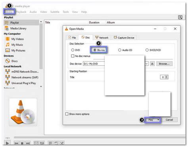Switch to the Network tab

point(102,38)
